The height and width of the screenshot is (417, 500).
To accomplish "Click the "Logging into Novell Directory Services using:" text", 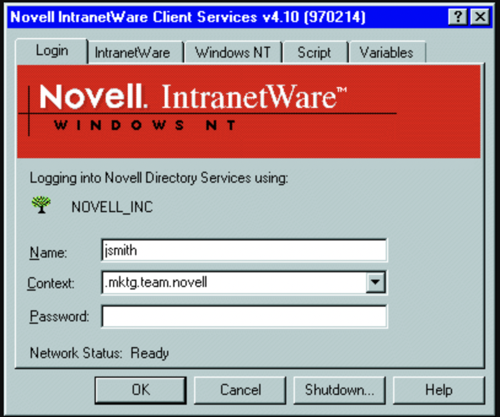I will coord(159,178).
